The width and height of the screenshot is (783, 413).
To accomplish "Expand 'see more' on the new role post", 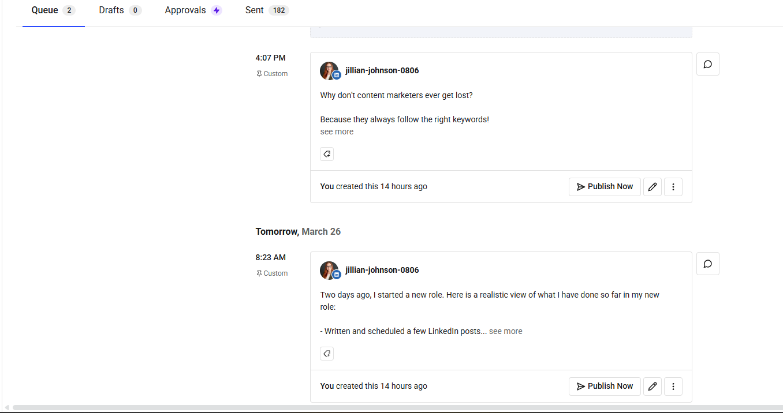I will (x=505, y=331).
